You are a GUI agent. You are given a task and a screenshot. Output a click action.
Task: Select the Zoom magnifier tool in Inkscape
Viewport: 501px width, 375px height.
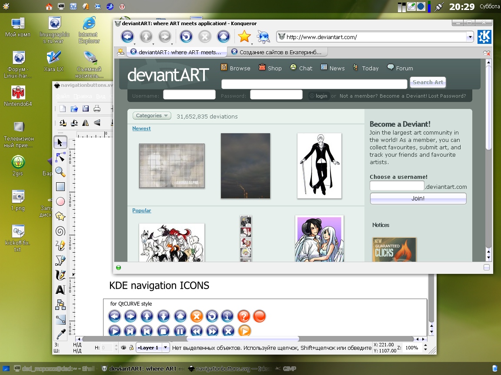click(60, 172)
